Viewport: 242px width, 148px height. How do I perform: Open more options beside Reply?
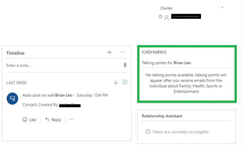(71, 119)
